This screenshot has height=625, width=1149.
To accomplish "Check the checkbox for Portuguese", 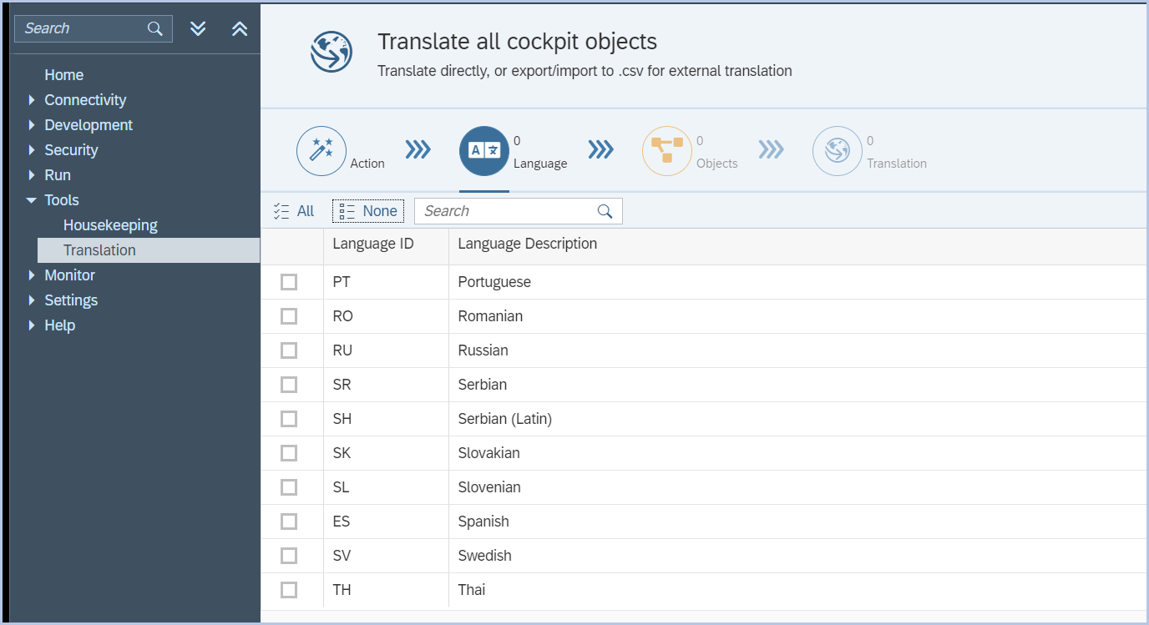I will click(x=291, y=282).
